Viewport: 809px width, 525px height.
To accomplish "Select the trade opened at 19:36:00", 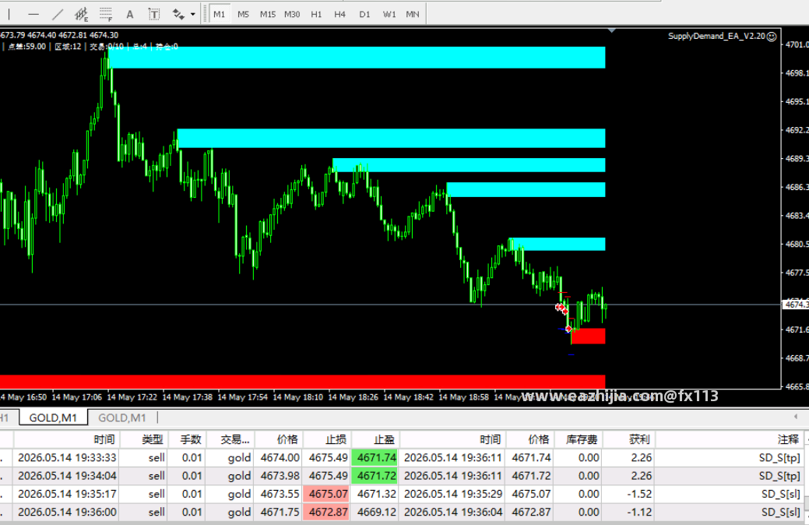I will point(402,512).
